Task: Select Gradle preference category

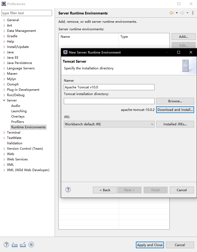Action: (x=12, y=36)
